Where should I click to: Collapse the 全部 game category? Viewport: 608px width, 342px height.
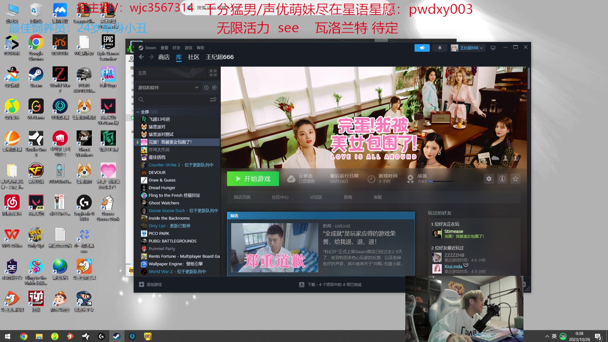138,112
